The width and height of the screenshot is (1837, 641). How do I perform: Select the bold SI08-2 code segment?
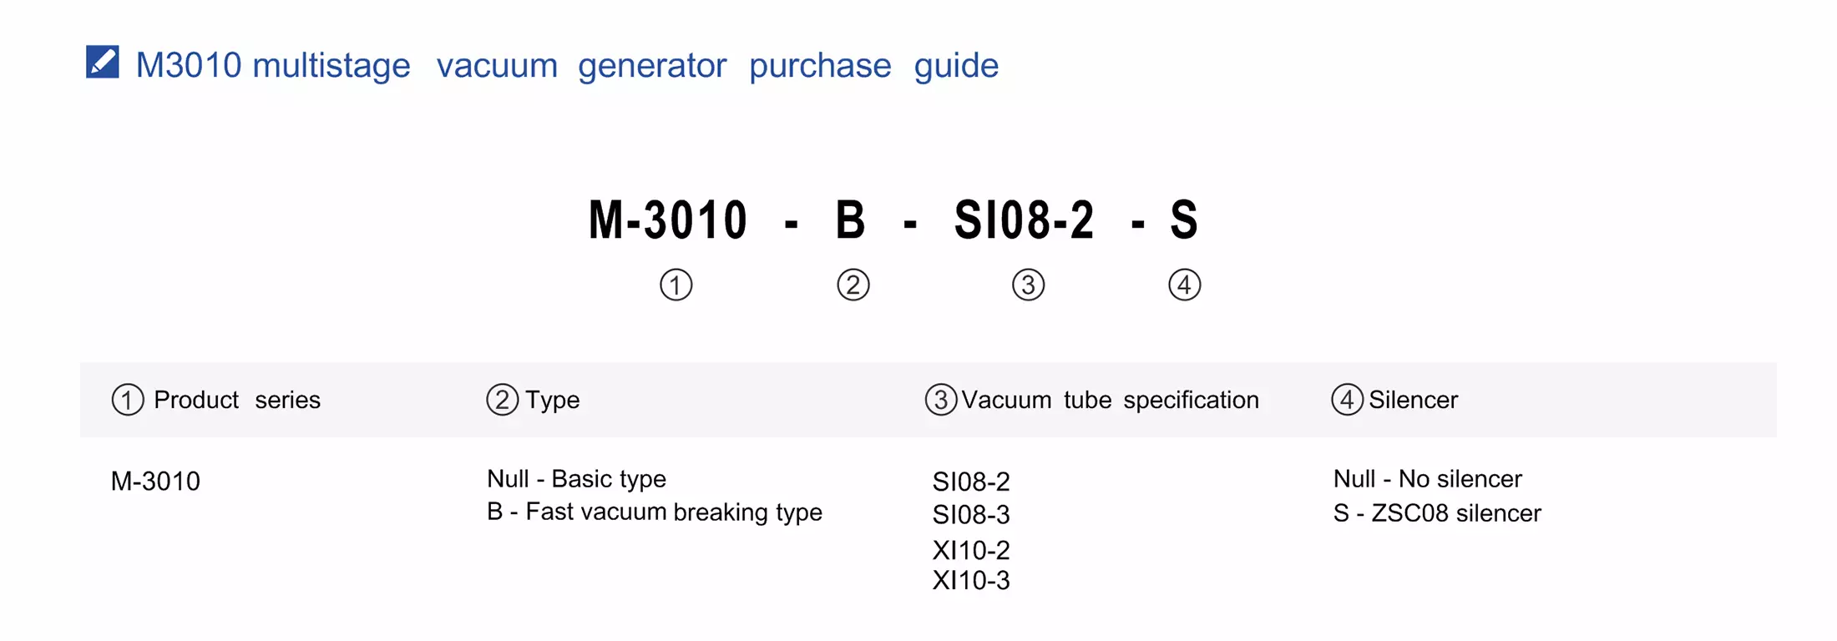tap(1024, 220)
